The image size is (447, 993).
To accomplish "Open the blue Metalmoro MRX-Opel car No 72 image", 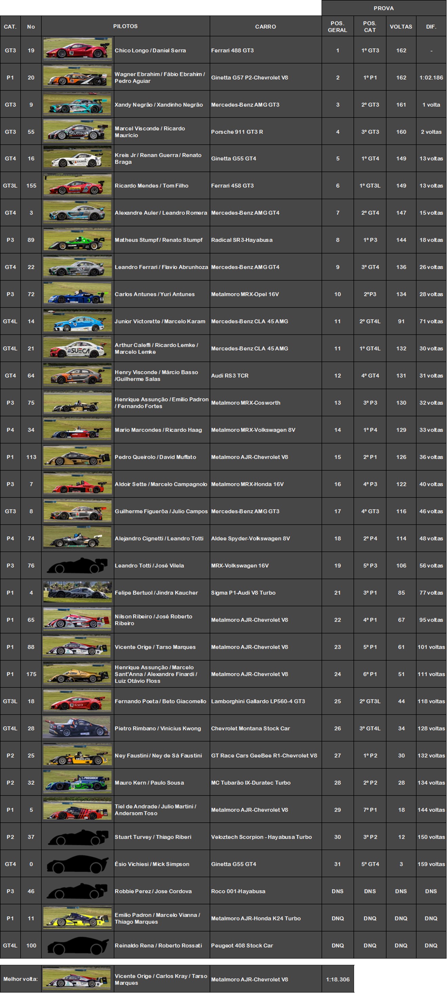I will click(78, 294).
